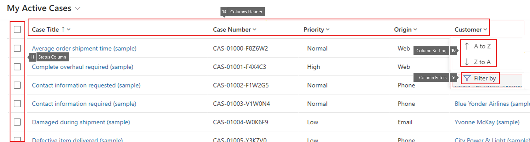This screenshot has height=142, width=530.
Task: Click the ascending sort arrow beside Case Title
Action: click(63, 30)
